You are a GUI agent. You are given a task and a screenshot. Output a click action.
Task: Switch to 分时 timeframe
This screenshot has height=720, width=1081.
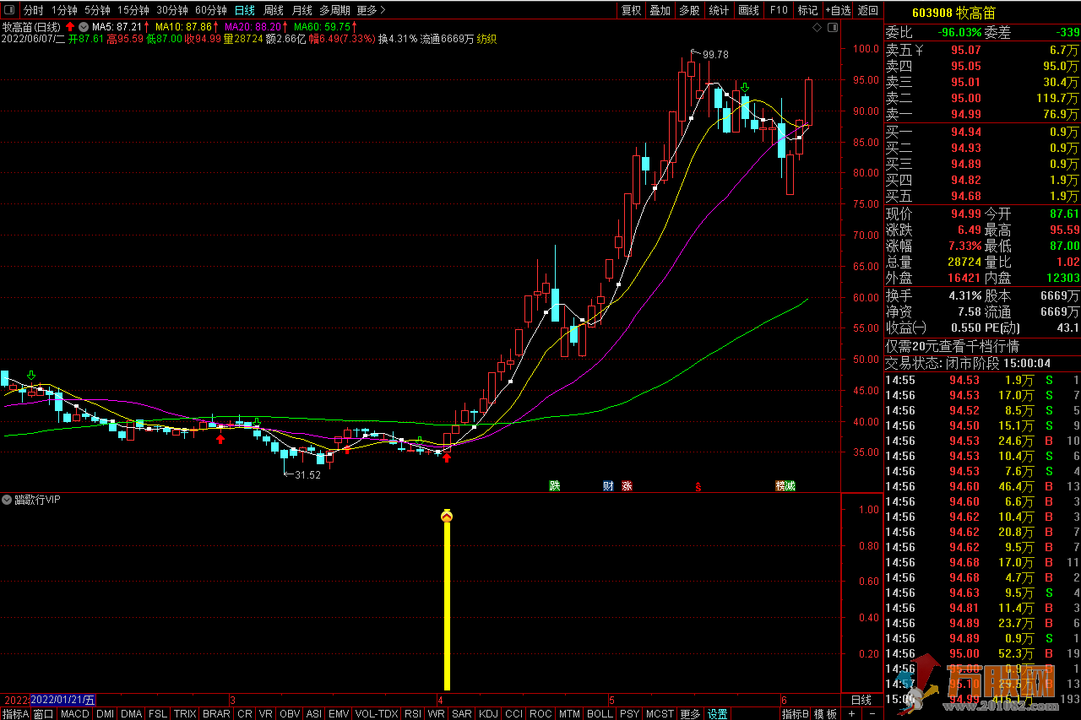click(x=33, y=10)
